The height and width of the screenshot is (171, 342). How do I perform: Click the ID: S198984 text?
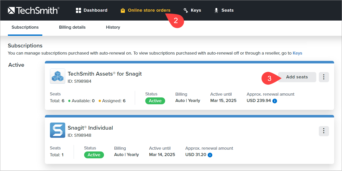(x=80, y=81)
